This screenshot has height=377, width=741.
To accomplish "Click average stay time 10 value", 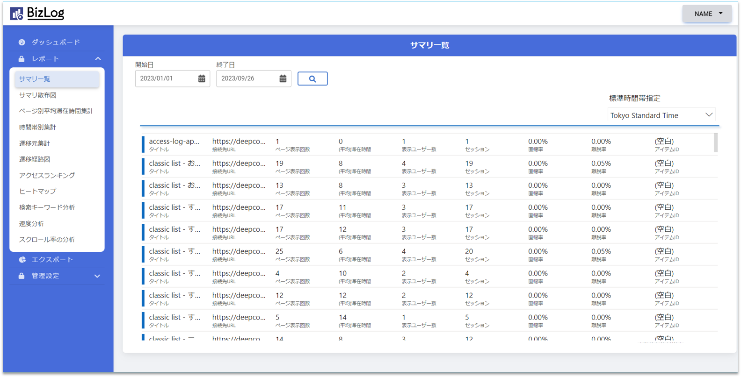I will tap(342, 273).
